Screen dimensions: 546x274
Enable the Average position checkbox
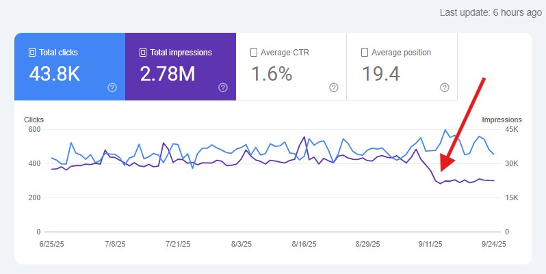click(x=365, y=53)
